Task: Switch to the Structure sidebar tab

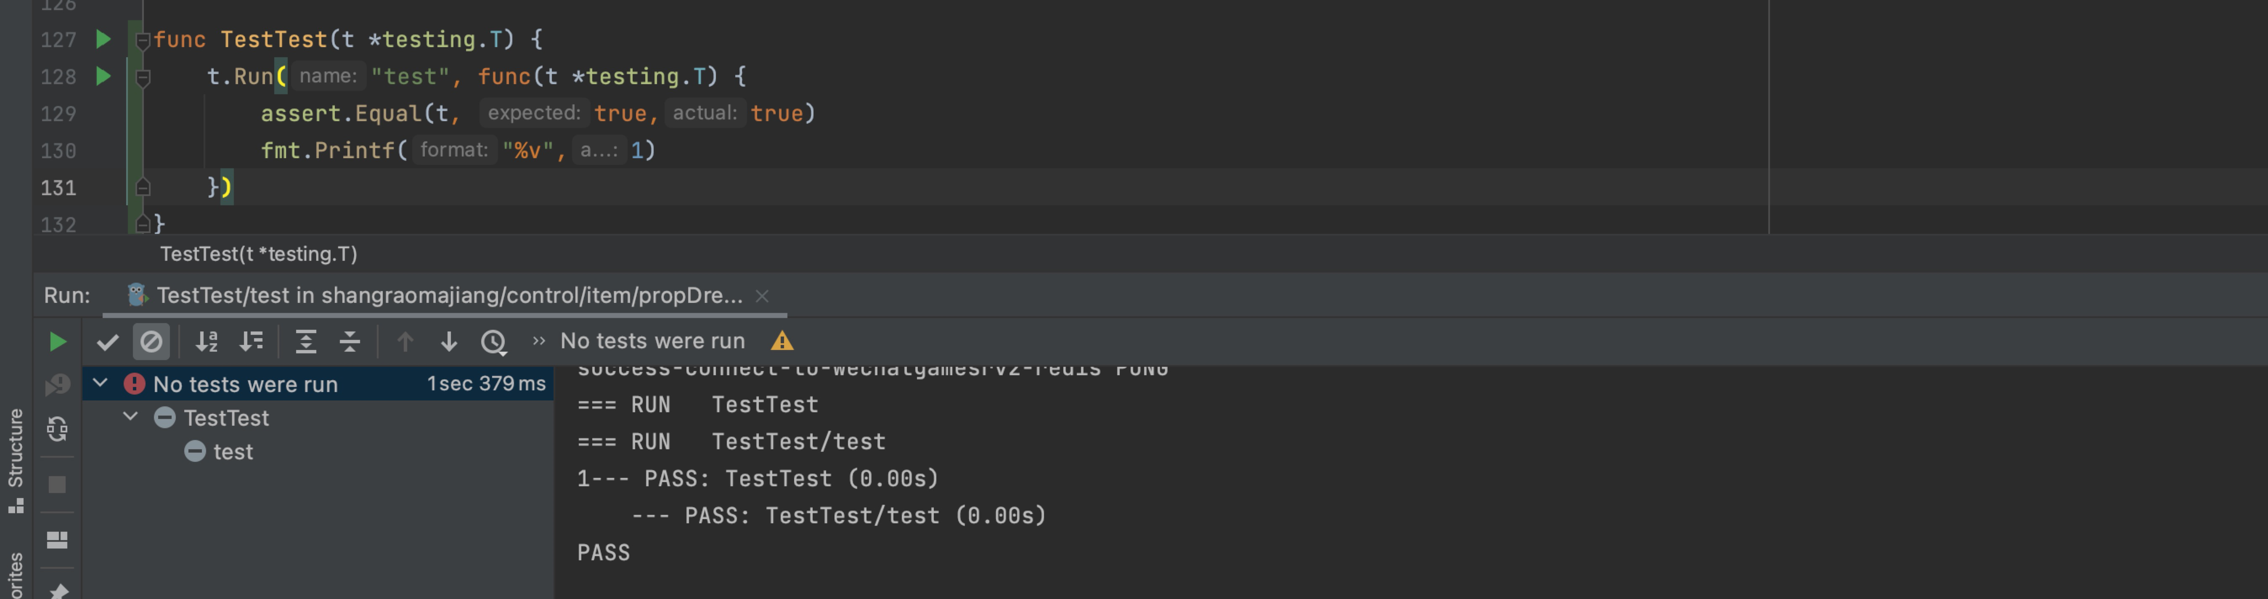Action: pos(16,451)
